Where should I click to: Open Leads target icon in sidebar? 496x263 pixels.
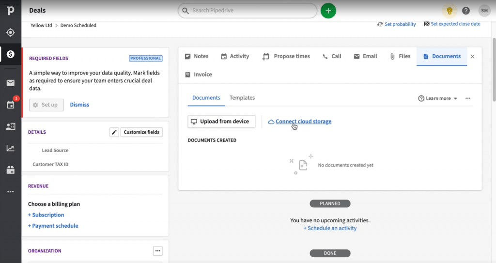[11, 32]
